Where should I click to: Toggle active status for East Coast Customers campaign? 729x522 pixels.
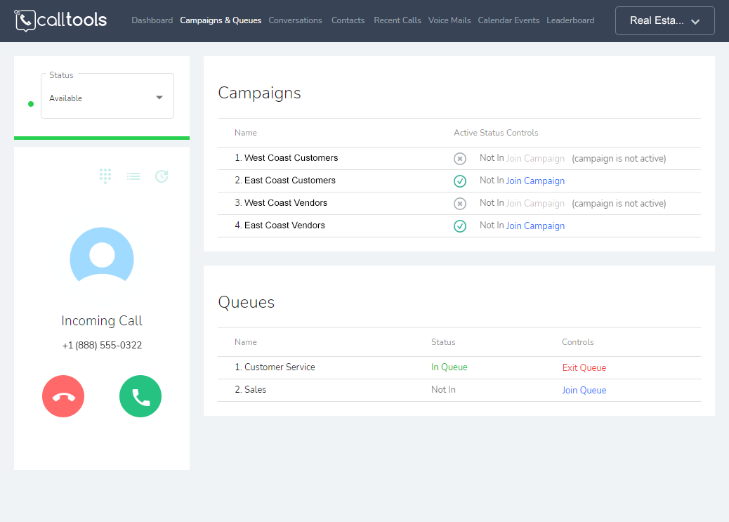460,181
